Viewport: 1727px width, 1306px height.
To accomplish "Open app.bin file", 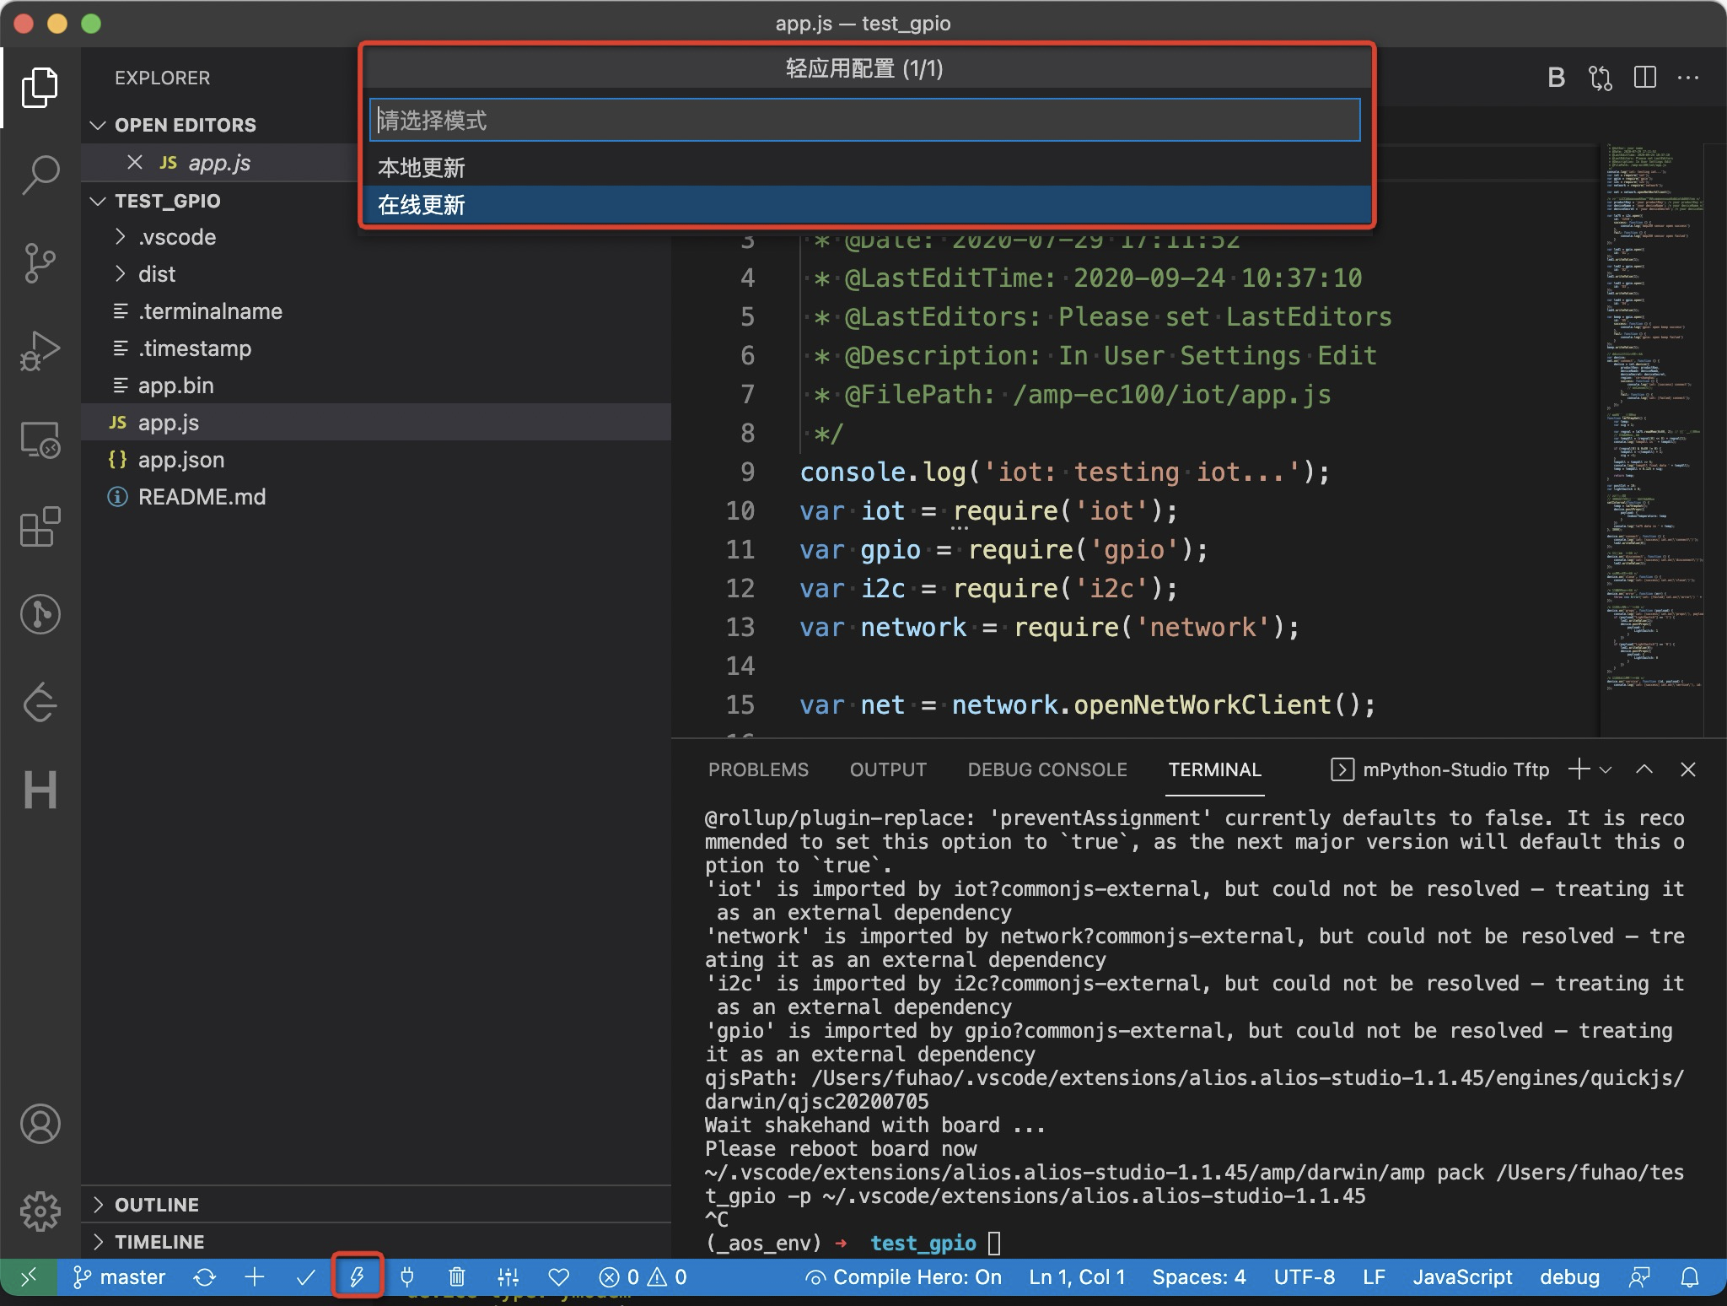I will tap(376, 386).
